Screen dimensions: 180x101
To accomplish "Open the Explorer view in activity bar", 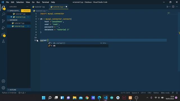I will pos(3,8).
